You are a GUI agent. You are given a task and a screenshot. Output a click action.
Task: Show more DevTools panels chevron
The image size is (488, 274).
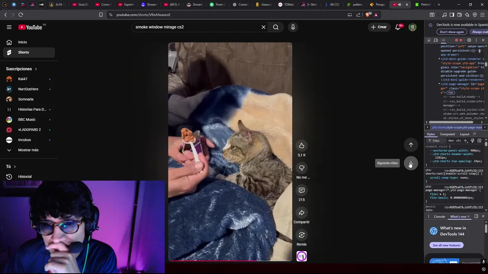[443, 40]
